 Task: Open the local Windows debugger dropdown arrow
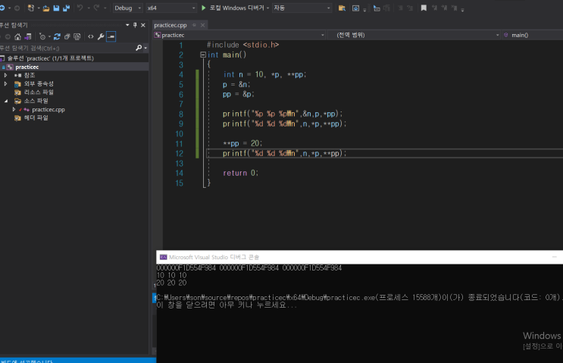(x=267, y=8)
